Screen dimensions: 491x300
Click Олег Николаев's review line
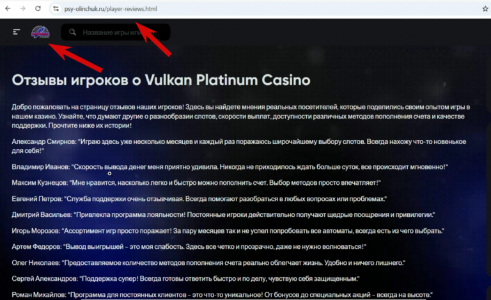208,263
